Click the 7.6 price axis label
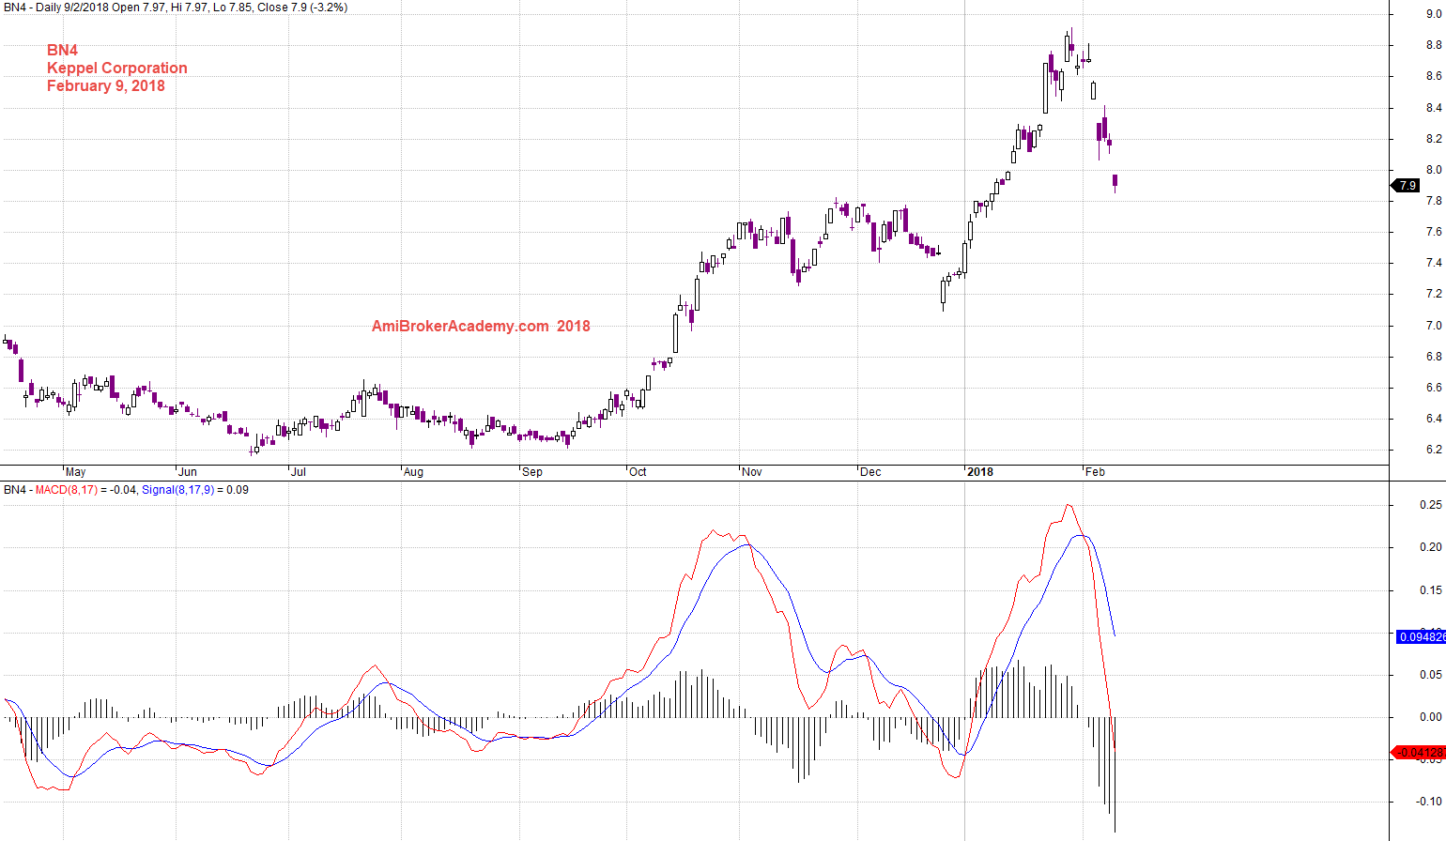The height and width of the screenshot is (841, 1446). 1434,232
